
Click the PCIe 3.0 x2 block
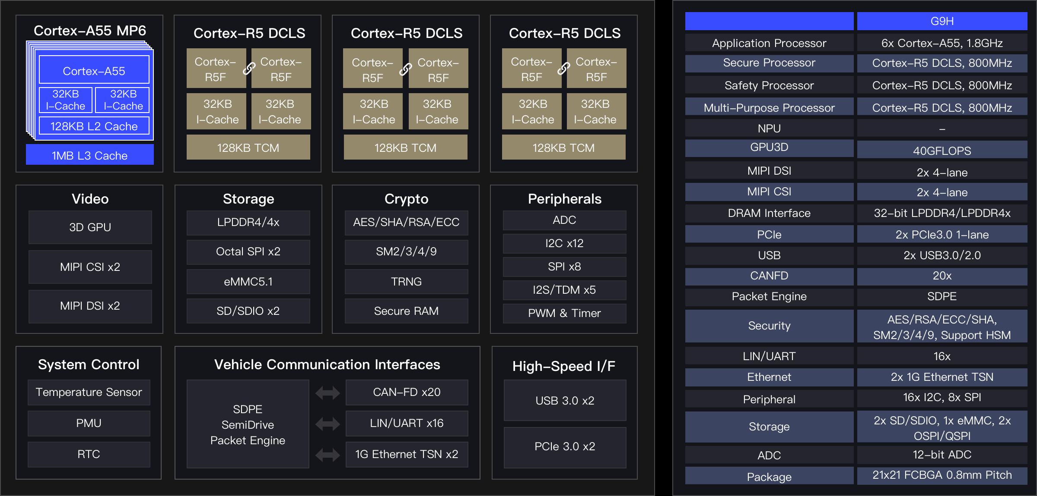(x=564, y=447)
